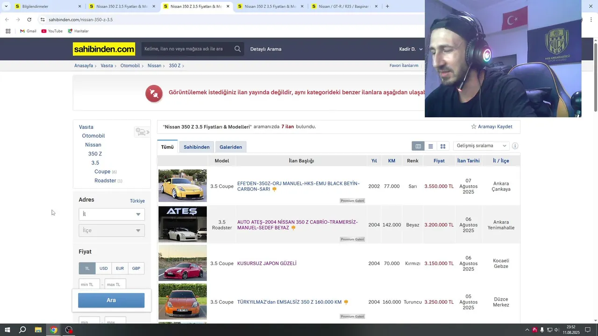Select Roadster in the category tree

105,181
